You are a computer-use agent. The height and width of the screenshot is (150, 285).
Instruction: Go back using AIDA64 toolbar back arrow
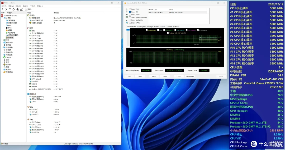(x=2, y=9)
